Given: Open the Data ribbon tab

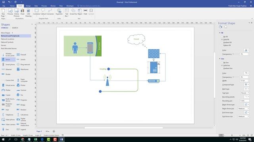Looking at the screenshot, I should coord(36,6).
